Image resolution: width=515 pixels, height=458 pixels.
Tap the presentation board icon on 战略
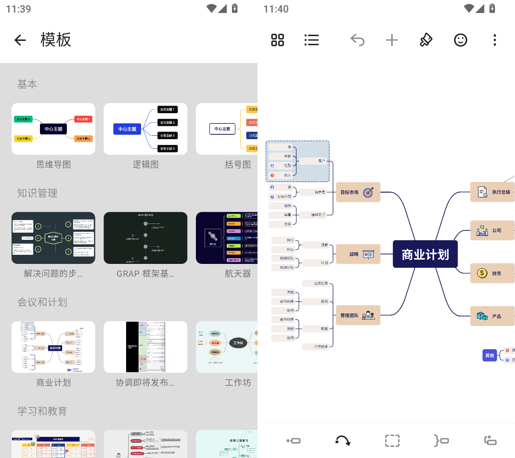tap(368, 254)
